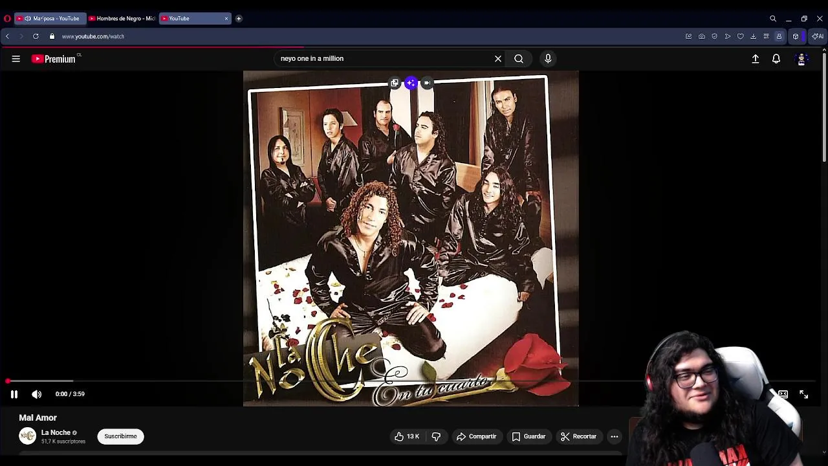Go to YouTube Premium home logo
This screenshot has width=828, height=466.
pyautogui.click(x=54, y=59)
